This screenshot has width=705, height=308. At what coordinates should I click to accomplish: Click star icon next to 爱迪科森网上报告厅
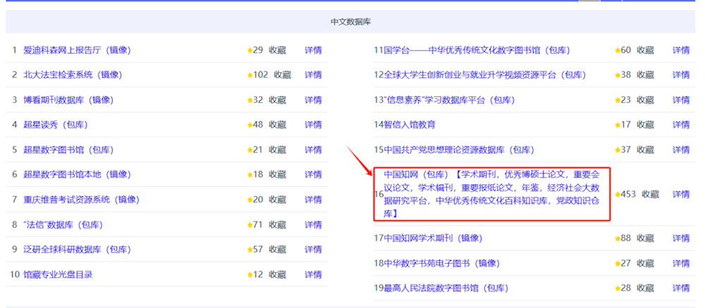pos(250,50)
